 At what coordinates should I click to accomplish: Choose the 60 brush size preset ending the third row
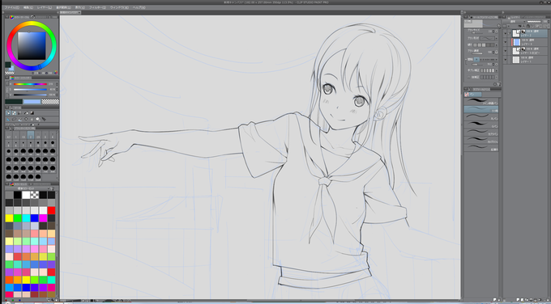click(x=53, y=152)
